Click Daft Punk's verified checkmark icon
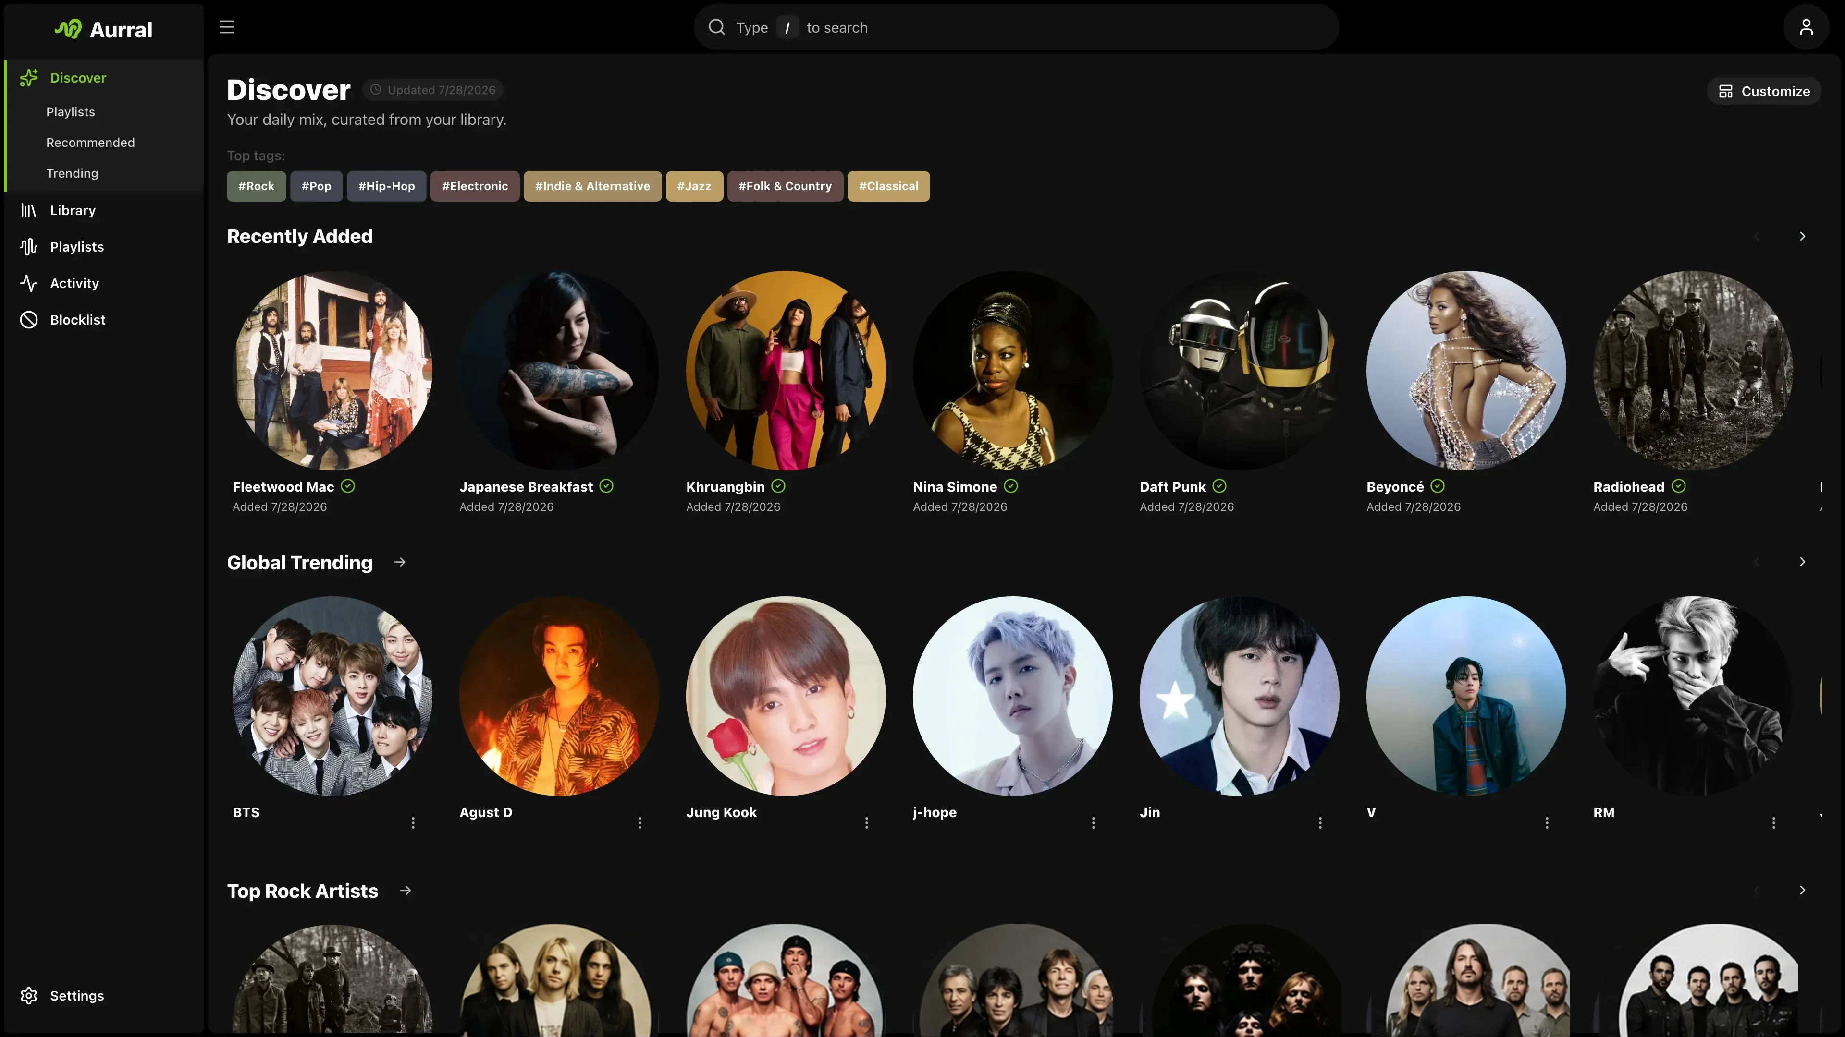The width and height of the screenshot is (1845, 1037). 1220,486
